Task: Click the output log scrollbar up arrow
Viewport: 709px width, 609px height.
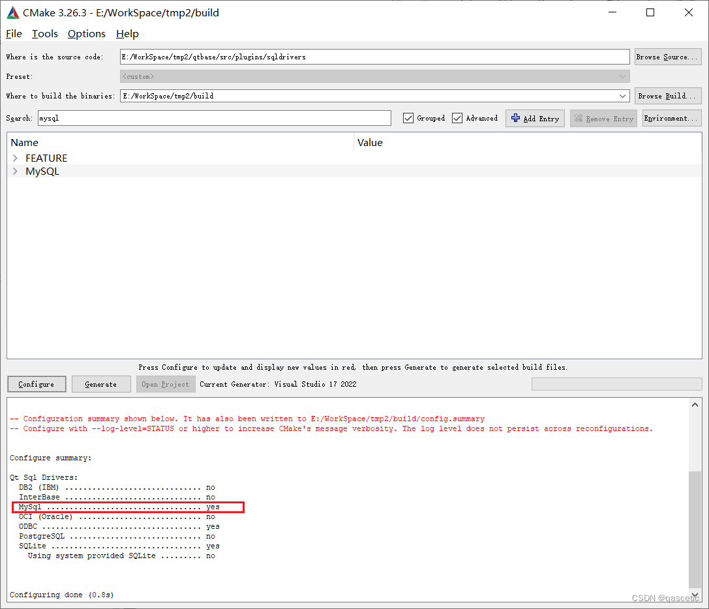Action: tap(695, 405)
